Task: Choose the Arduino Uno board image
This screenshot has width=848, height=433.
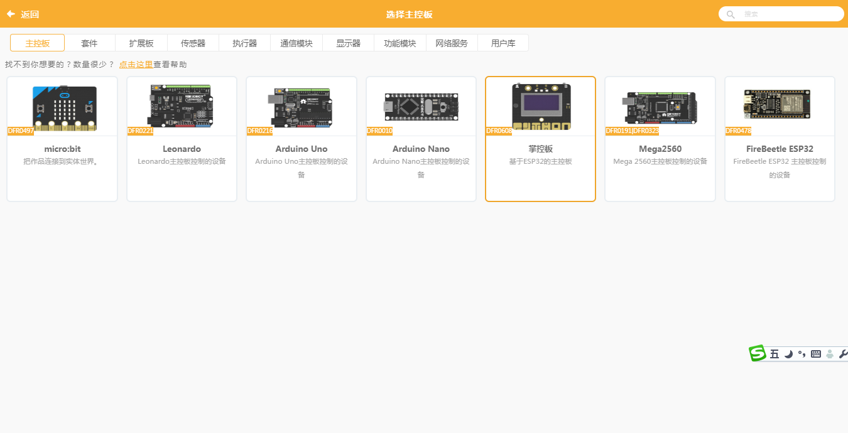Action: tap(301, 107)
